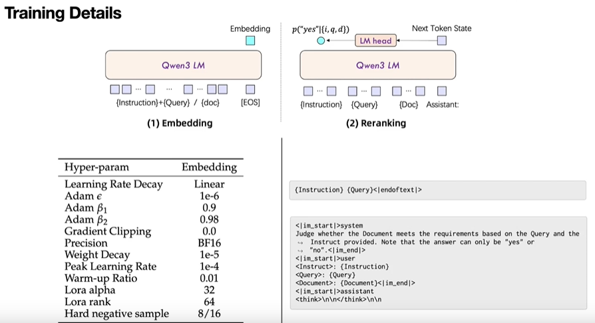
Task: Click the 'Embedding' table column header
Action: click(209, 167)
